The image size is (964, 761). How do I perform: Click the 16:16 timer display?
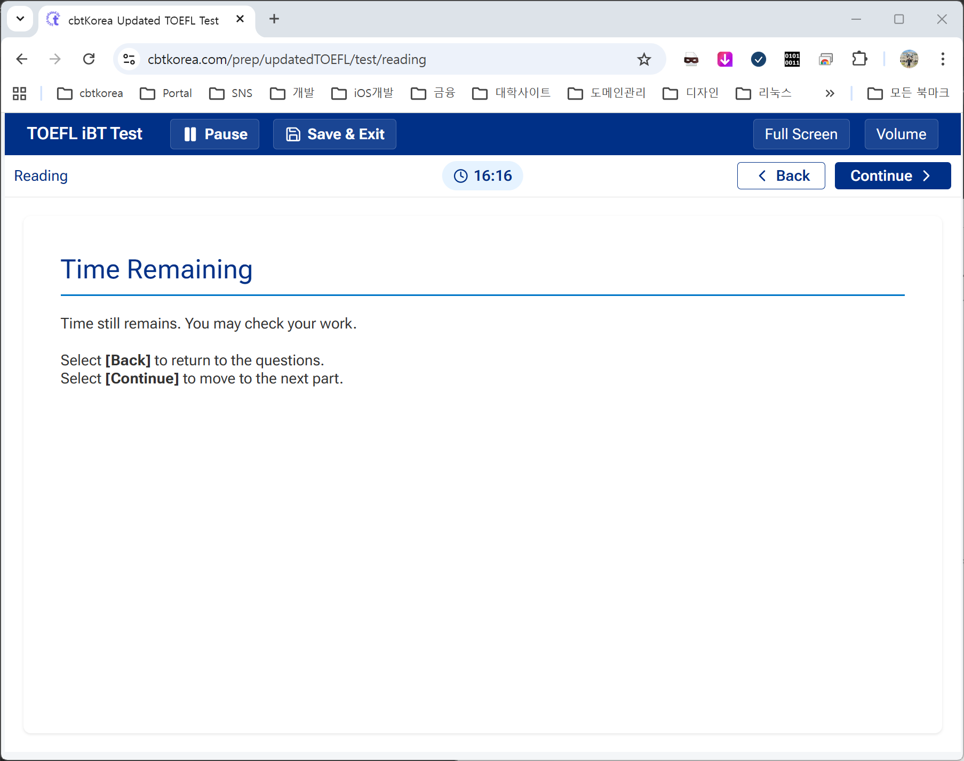click(482, 175)
